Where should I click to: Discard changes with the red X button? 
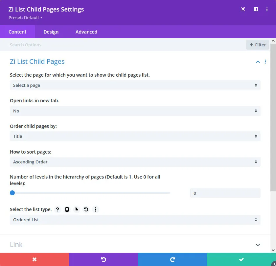(34, 259)
